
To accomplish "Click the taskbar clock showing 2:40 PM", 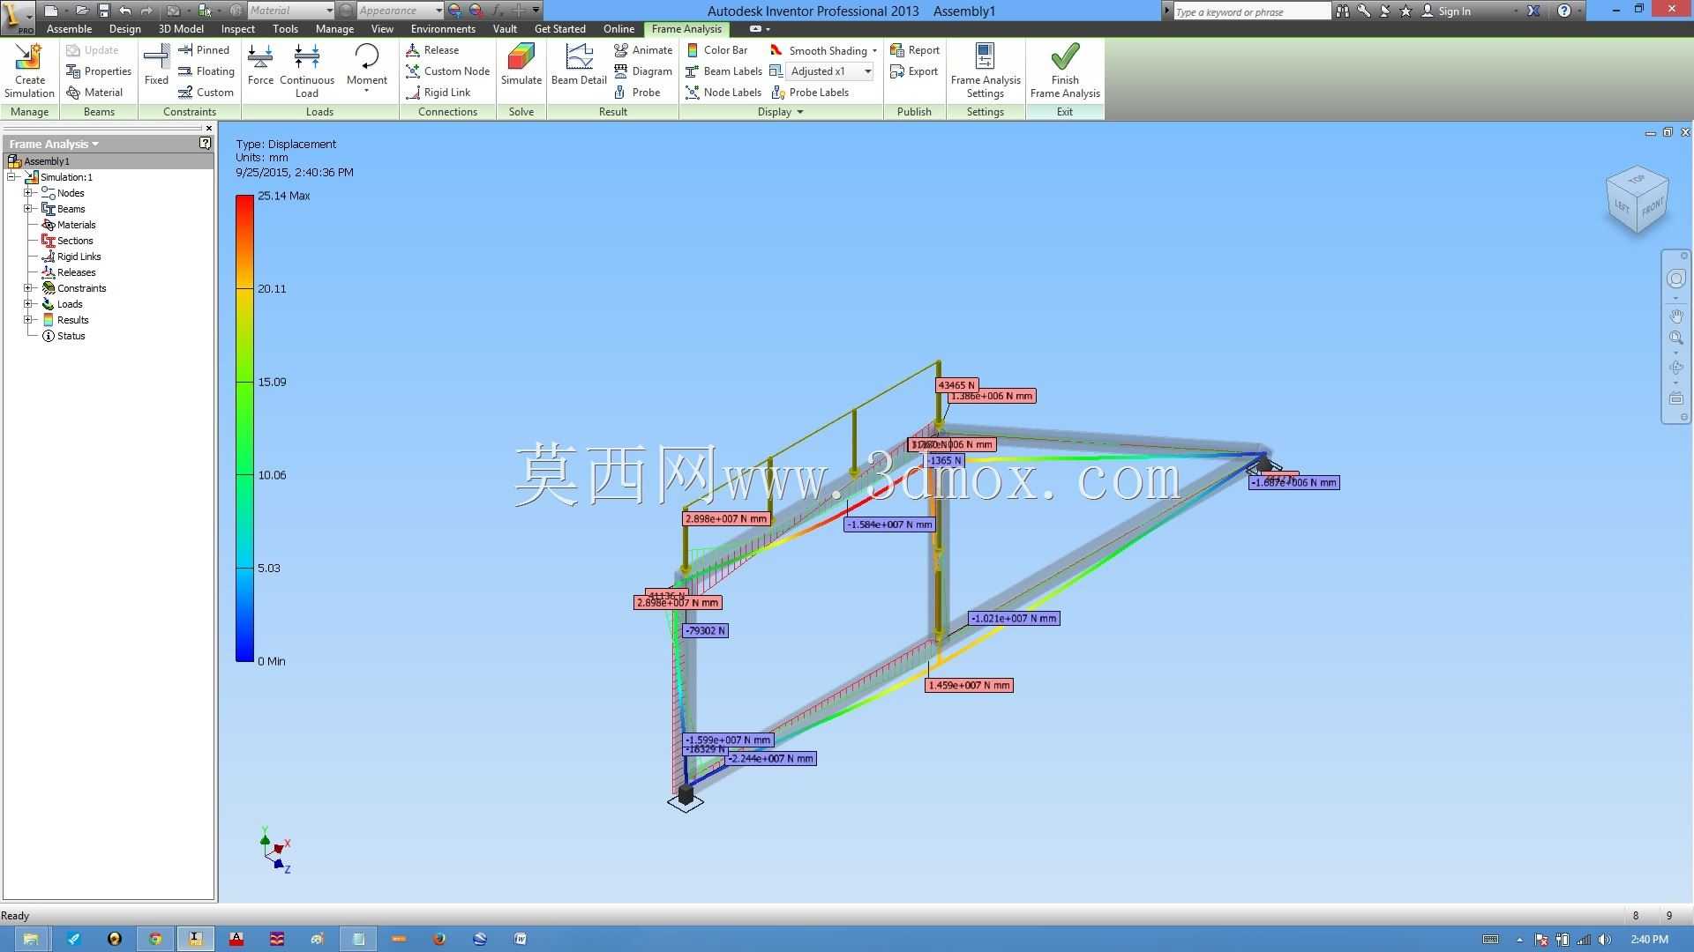I will pyautogui.click(x=1650, y=940).
